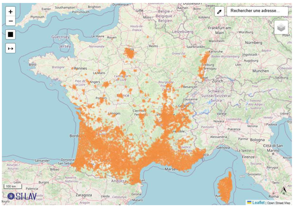295x210 pixels.
Task: Click the Bretagne region label
Action: 58,67
